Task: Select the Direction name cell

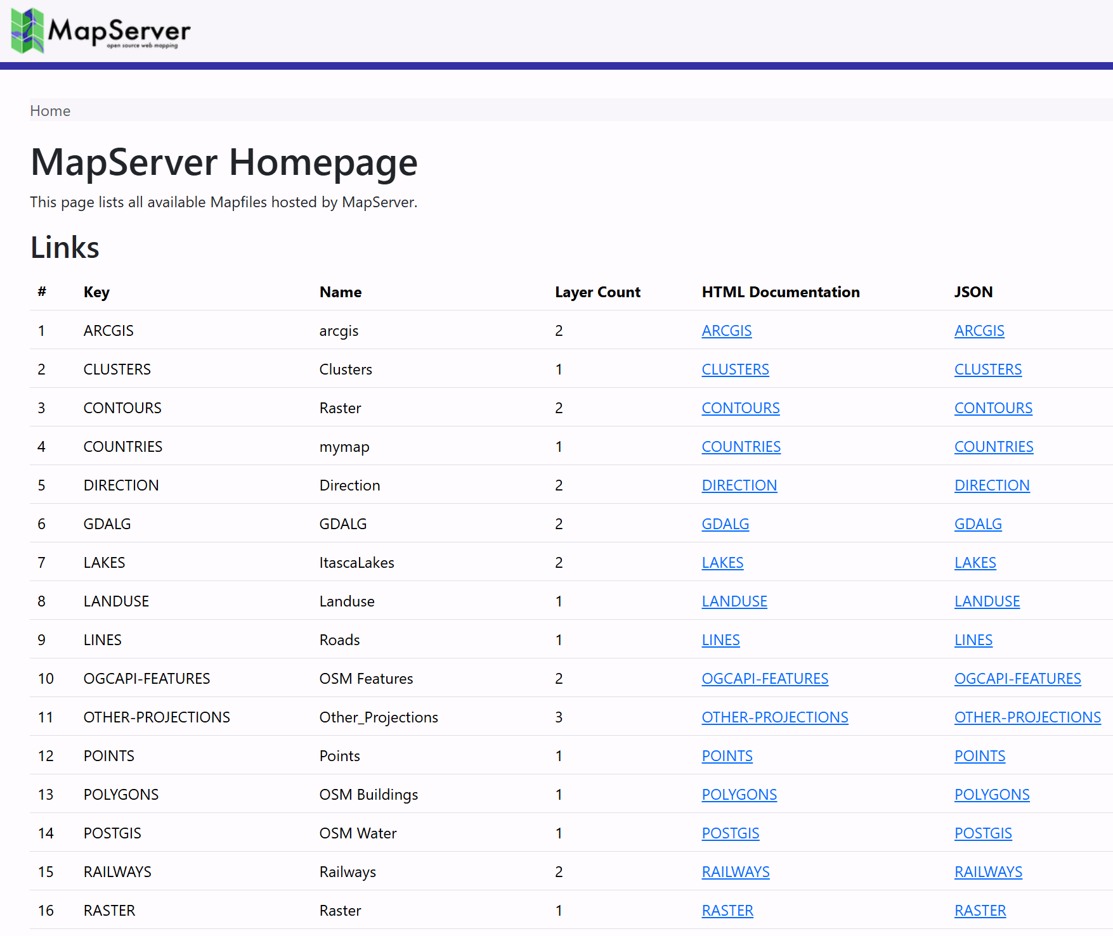Action: click(349, 485)
